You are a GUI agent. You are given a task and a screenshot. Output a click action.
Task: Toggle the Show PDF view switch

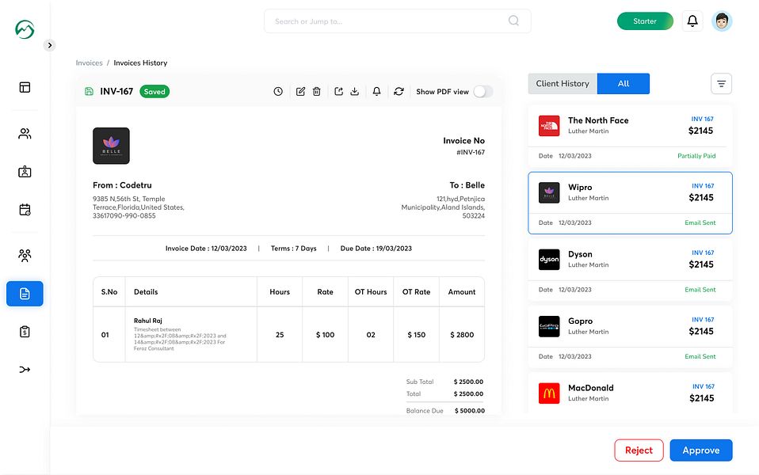coord(482,92)
